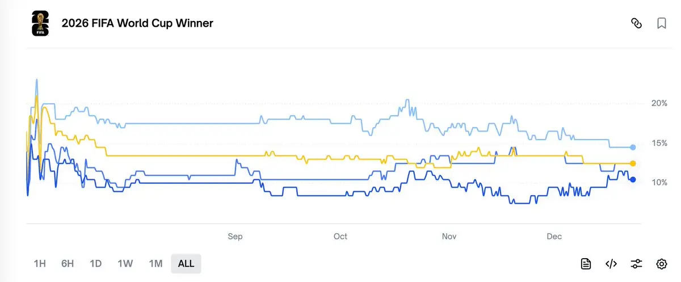The width and height of the screenshot is (681, 282).
Task: Click the Nov label on timeline
Action: click(449, 236)
